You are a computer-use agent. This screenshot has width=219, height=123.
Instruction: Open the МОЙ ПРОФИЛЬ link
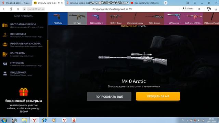coord(24,16)
